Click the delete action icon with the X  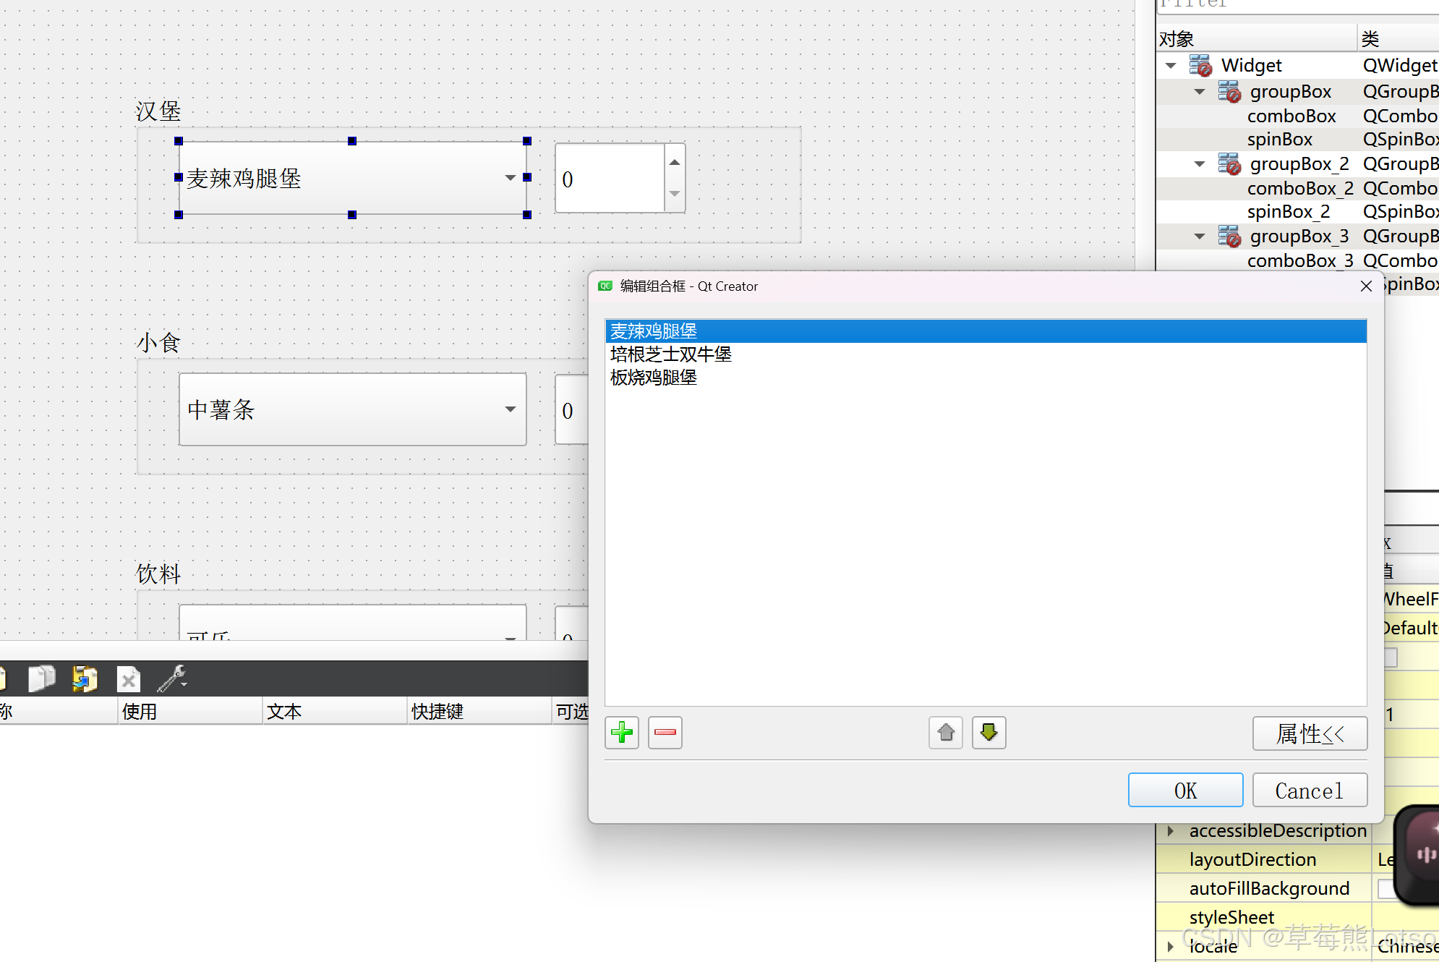click(128, 679)
